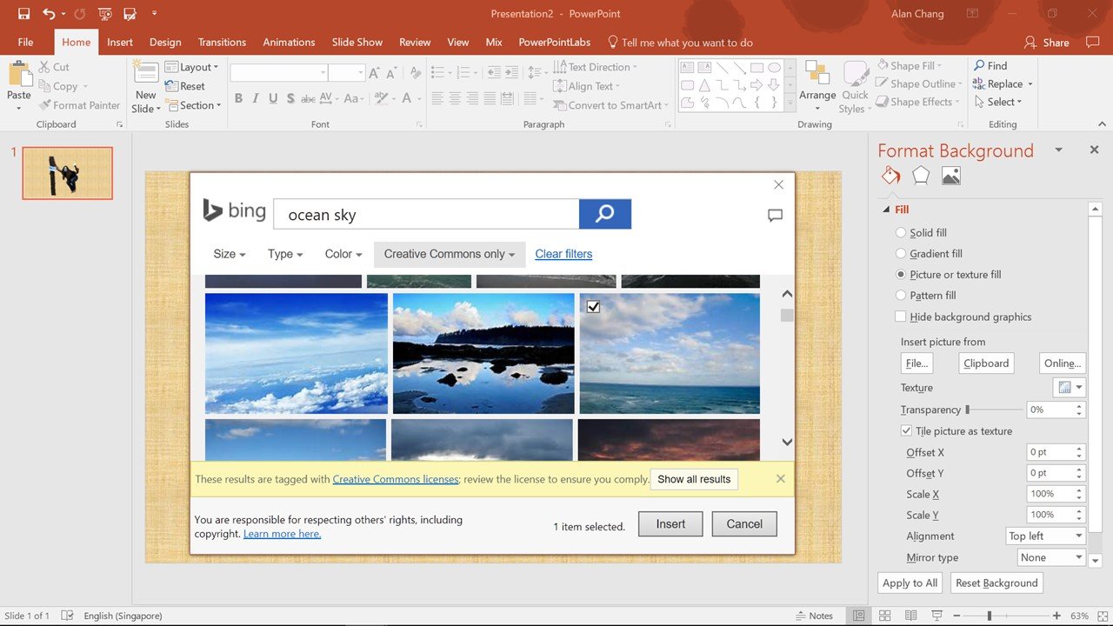Click the Undo arrow icon
The height and width of the screenshot is (626, 1113).
50,14
